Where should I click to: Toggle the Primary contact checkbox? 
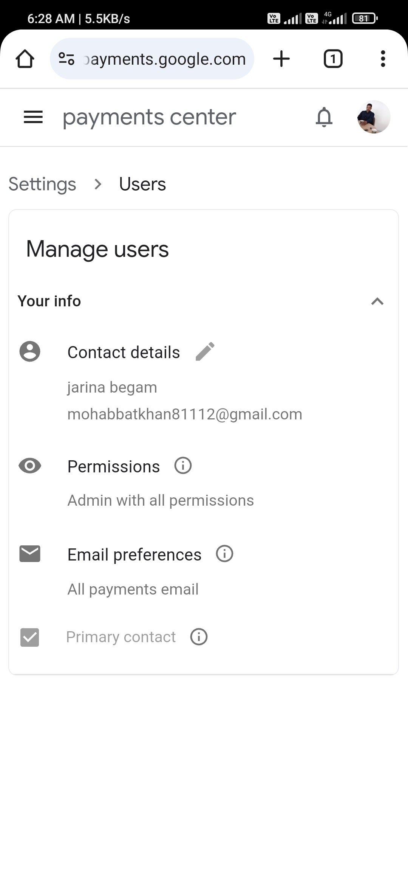click(29, 637)
